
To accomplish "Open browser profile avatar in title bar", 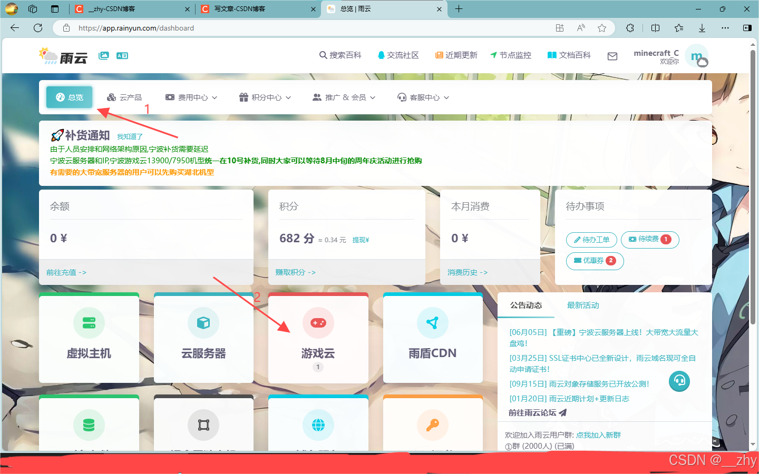I will (x=12, y=9).
